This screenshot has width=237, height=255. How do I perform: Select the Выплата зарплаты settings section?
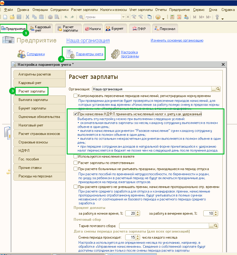[39, 100]
